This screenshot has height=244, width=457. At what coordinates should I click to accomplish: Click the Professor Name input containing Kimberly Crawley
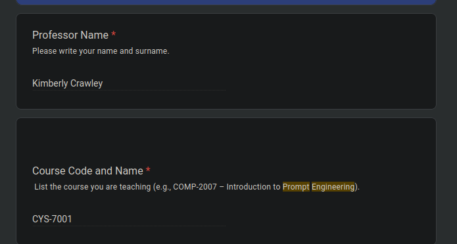[x=129, y=83]
